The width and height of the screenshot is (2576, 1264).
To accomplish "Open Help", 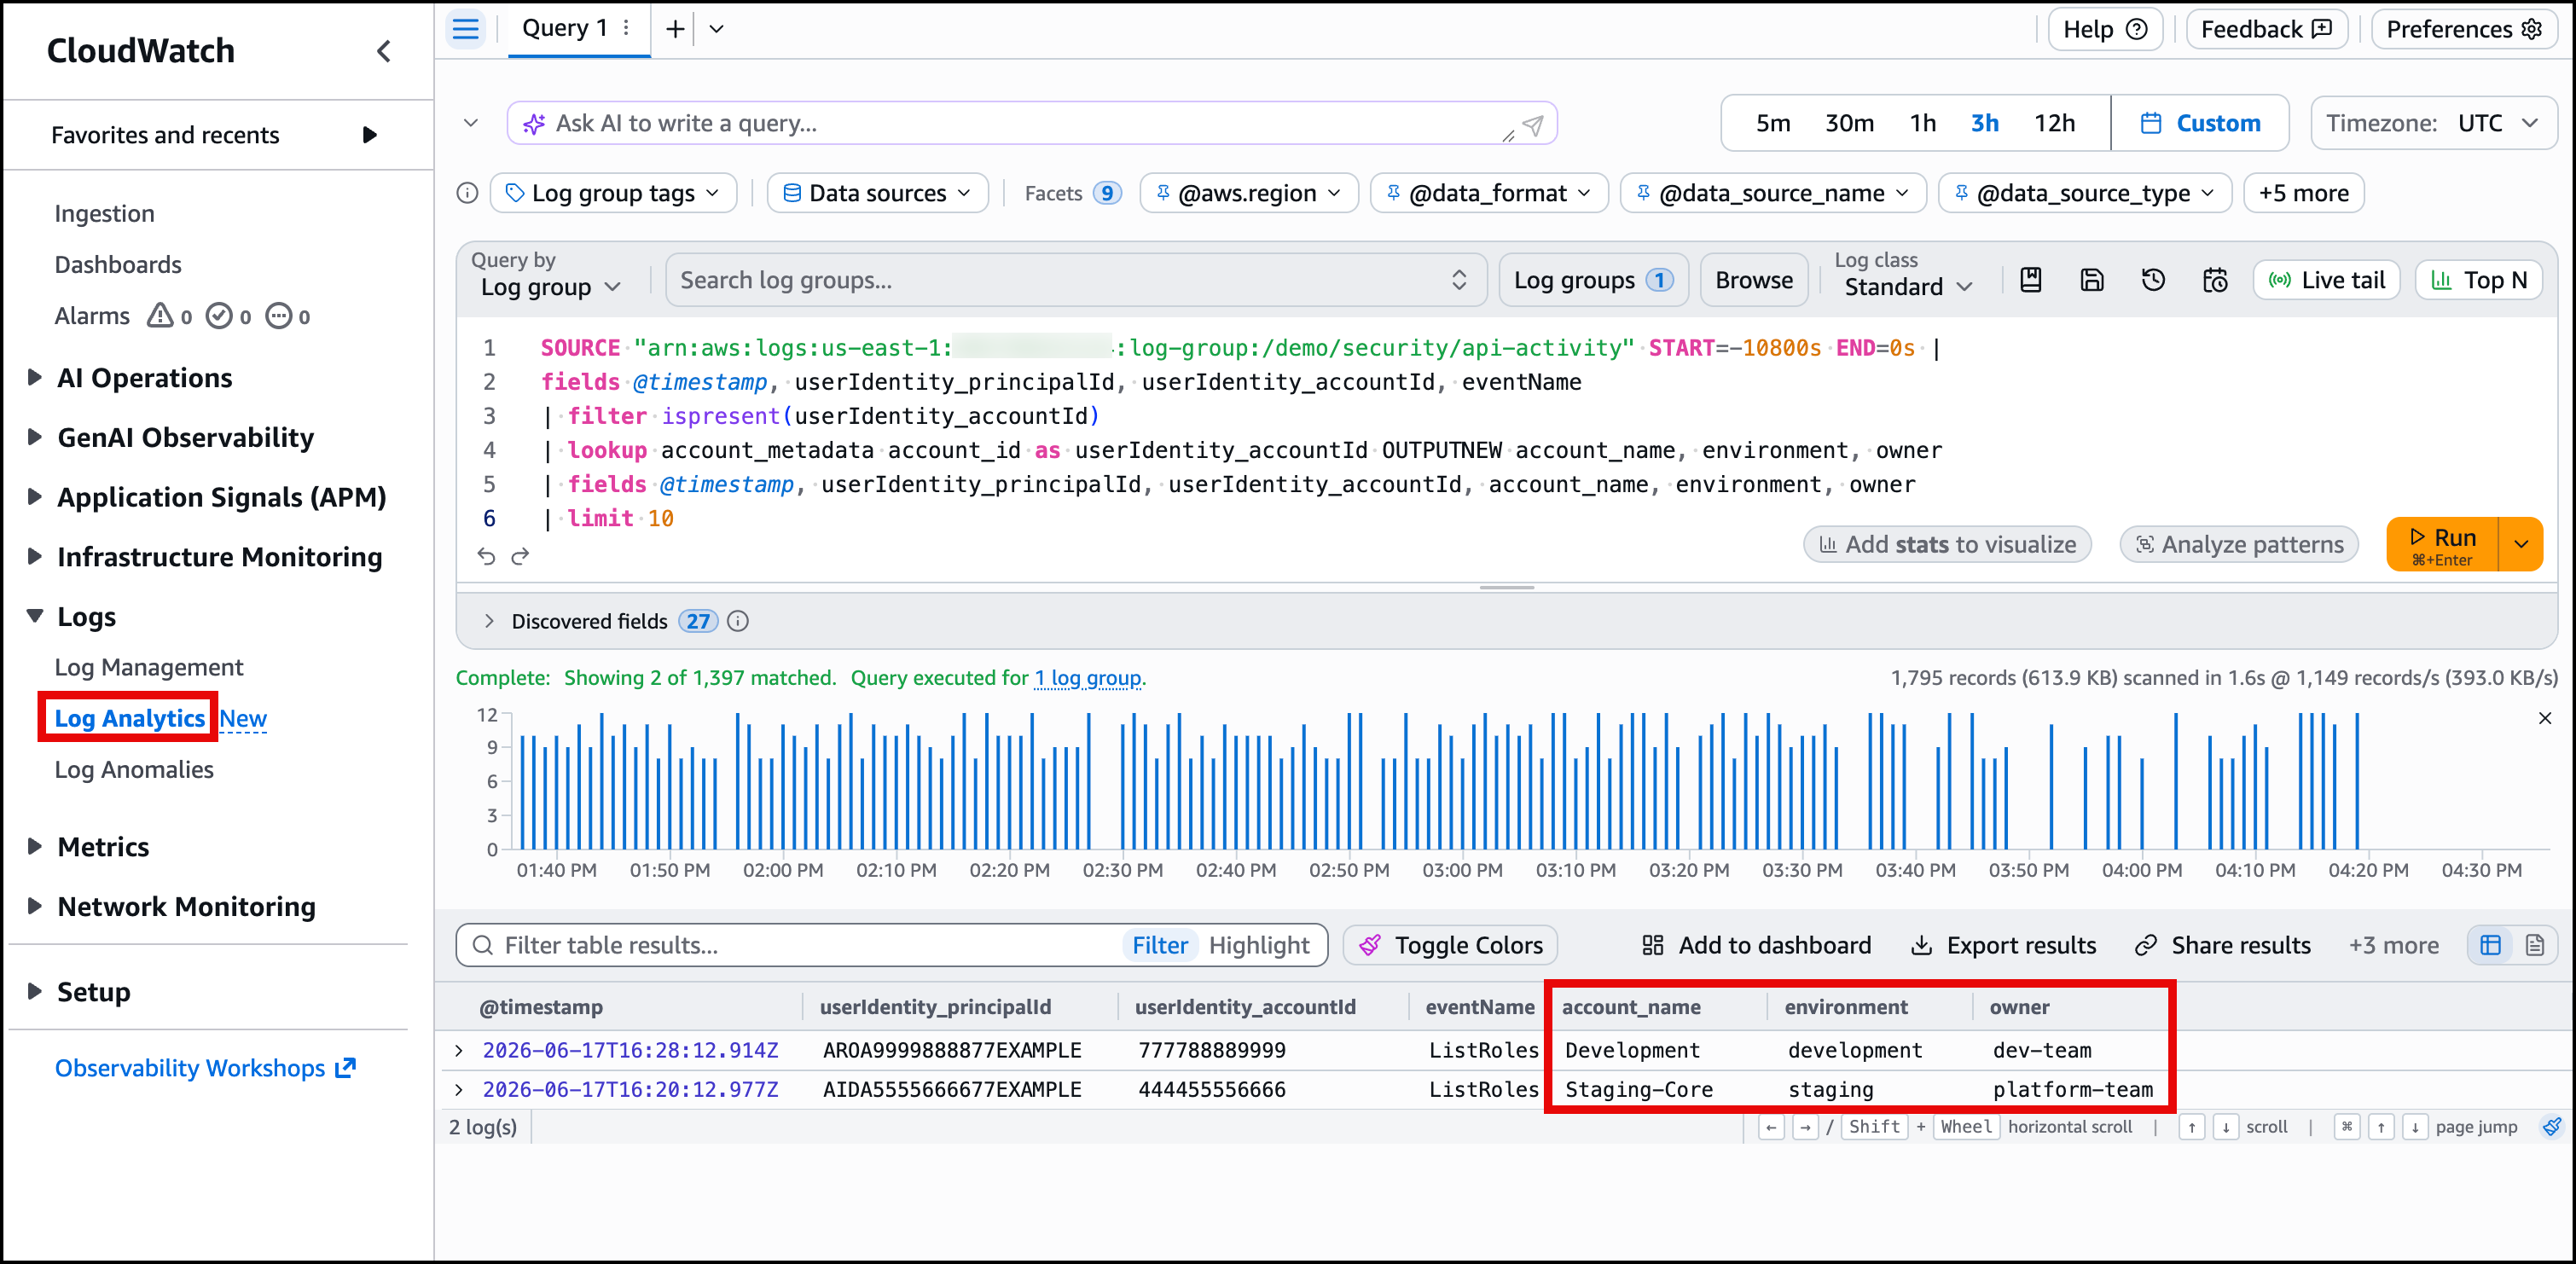I will (x=2105, y=29).
